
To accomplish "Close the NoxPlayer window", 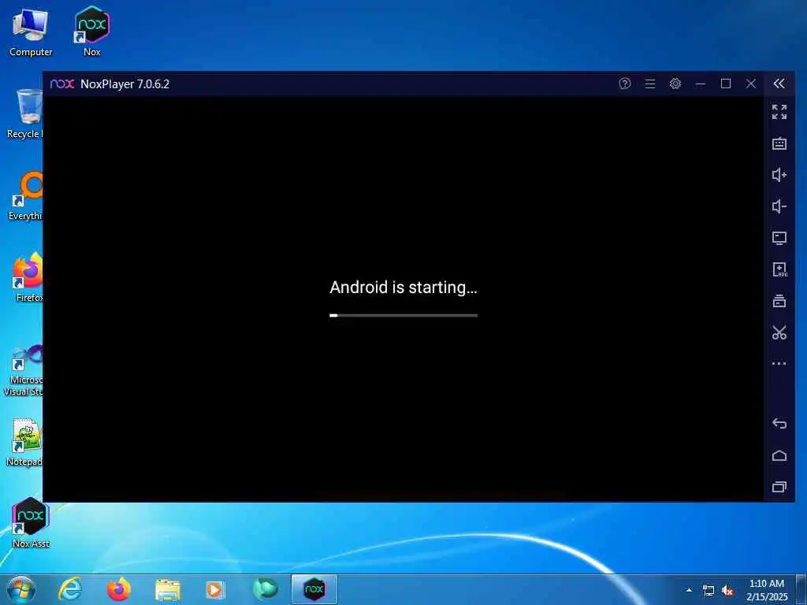I will (751, 84).
